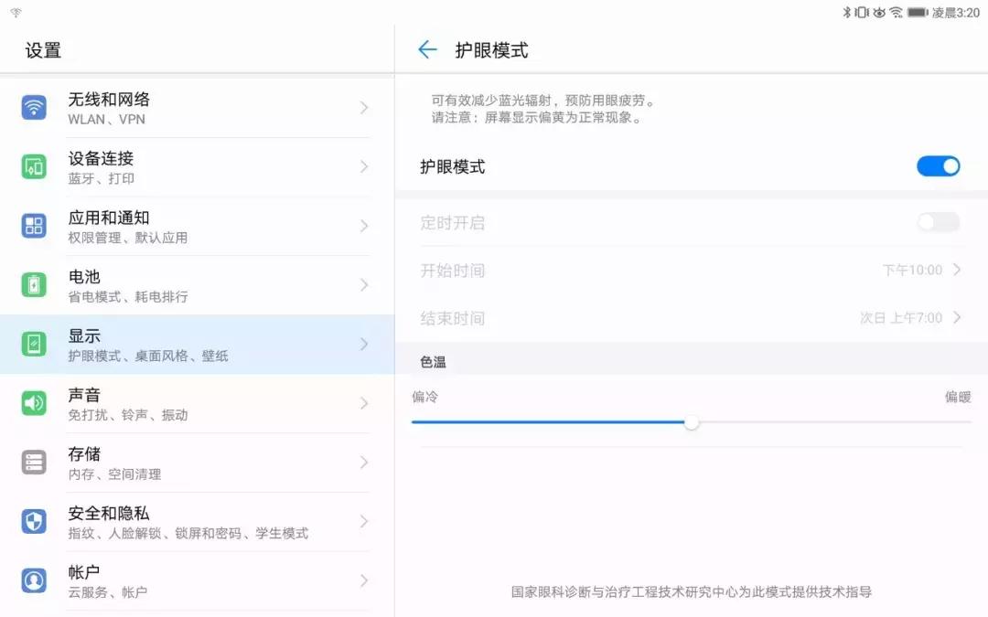Click the 设备连接 device connection icon
This screenshot has width=988, height=617.
point(34,166)
